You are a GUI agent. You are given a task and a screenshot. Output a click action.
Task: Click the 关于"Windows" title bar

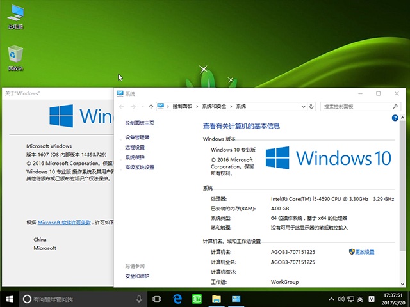(58, 93)
